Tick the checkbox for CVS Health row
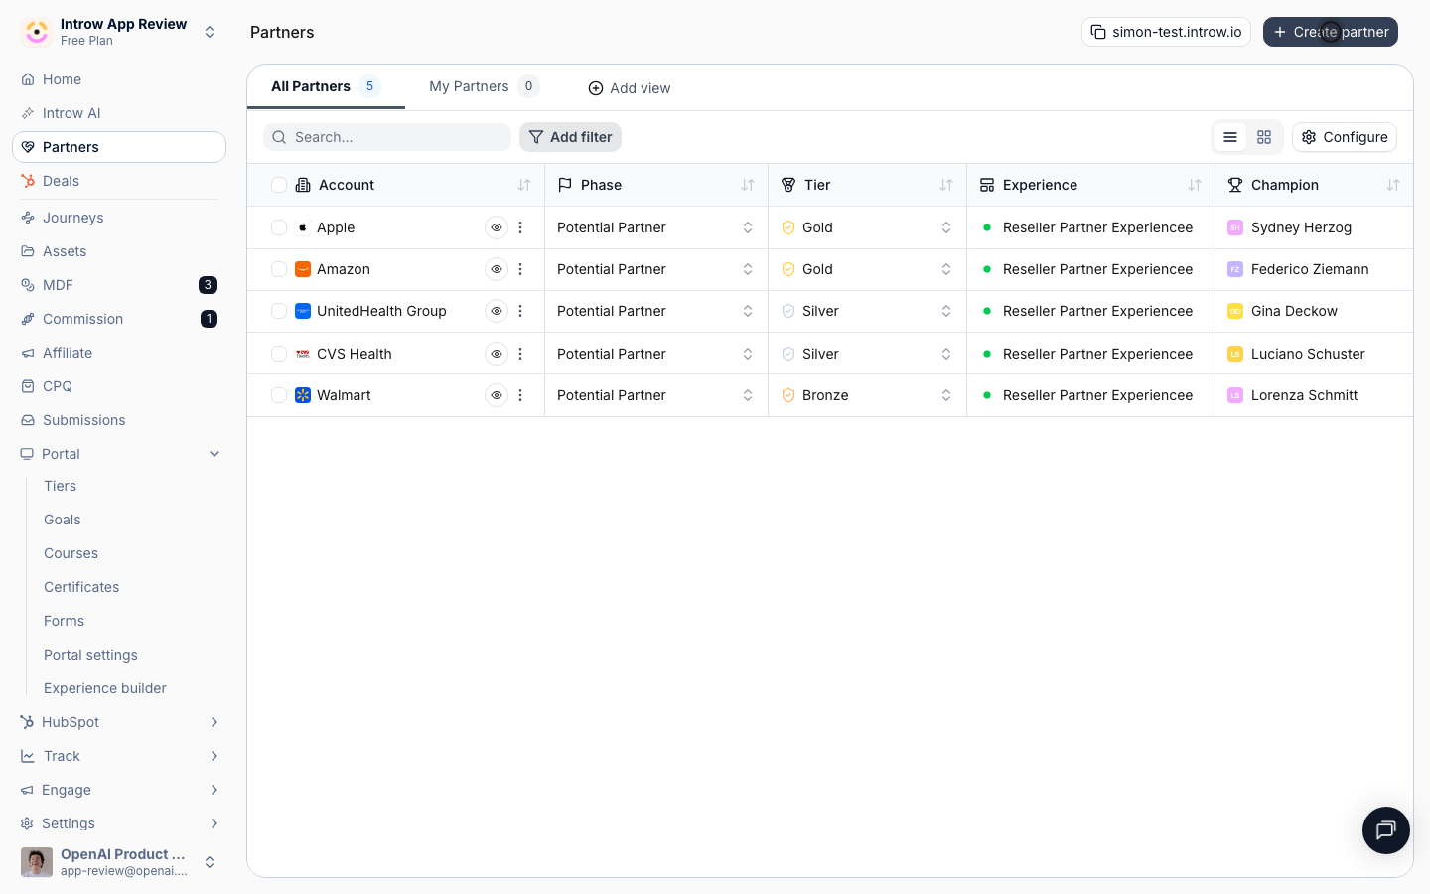The image size is (1430, 894). (x=279, y=354)
